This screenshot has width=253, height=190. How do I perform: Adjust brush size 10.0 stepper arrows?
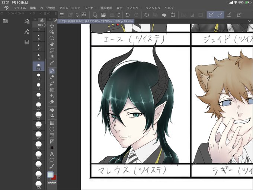coord(45,25)
